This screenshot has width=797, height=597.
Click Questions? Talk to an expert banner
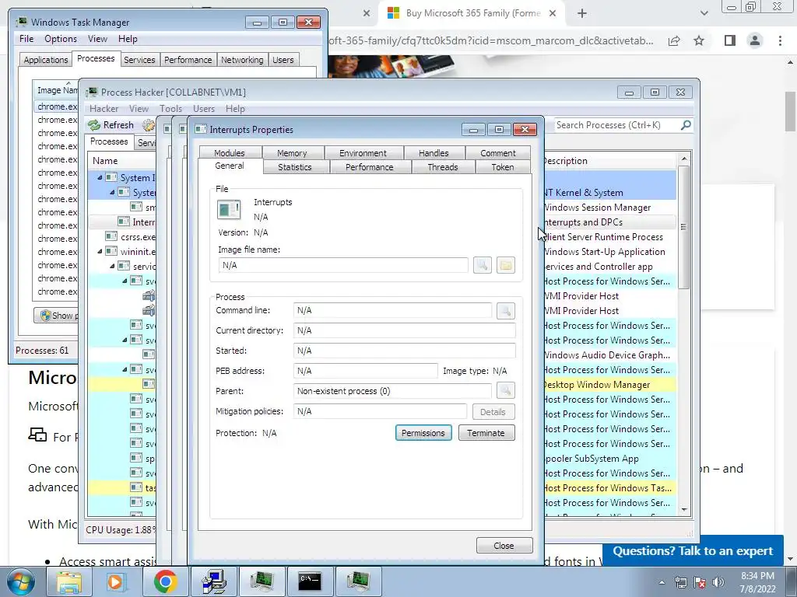[693, 551]
